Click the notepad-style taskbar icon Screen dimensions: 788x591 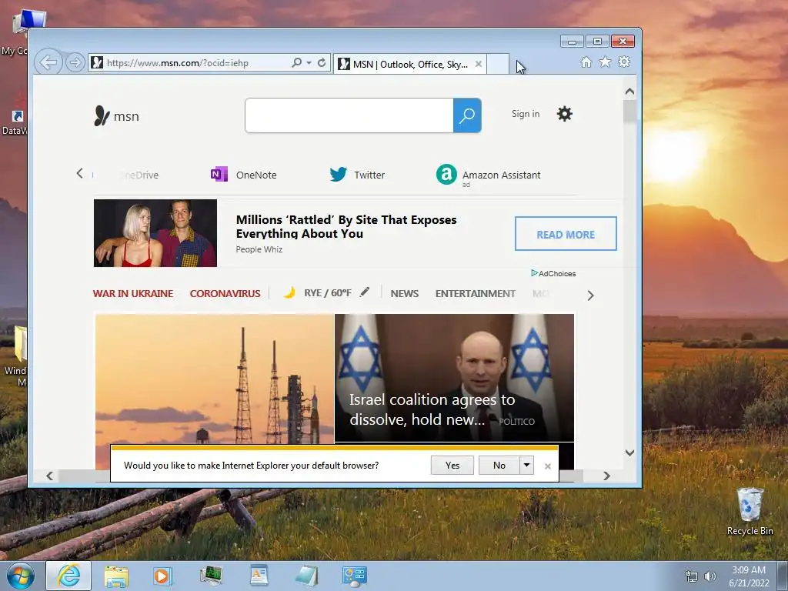coord(306,576)
